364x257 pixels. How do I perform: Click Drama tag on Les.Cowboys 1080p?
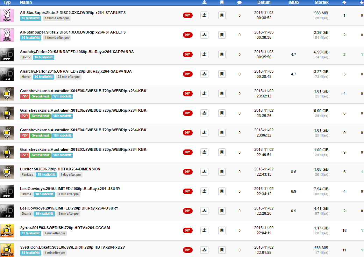[x=27, y=194]
